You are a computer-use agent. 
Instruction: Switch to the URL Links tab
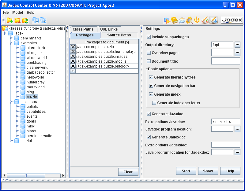pos(109,29)
